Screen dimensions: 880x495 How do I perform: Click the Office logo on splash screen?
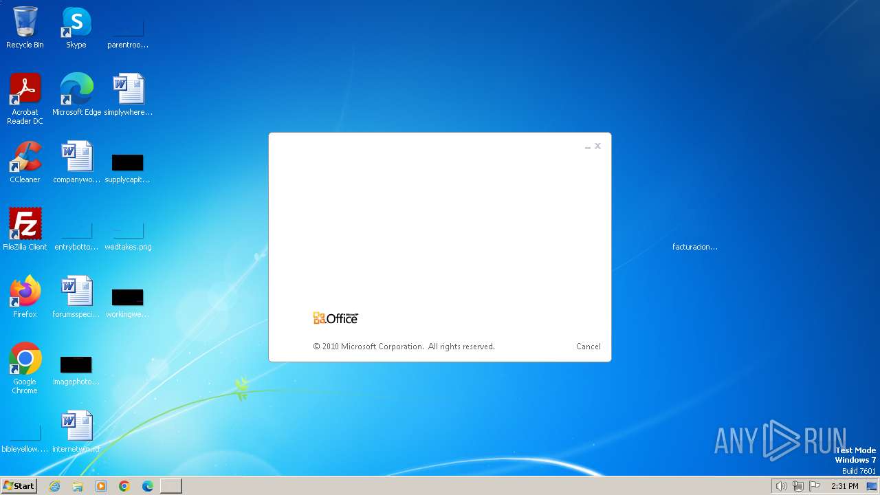point(335,318)
